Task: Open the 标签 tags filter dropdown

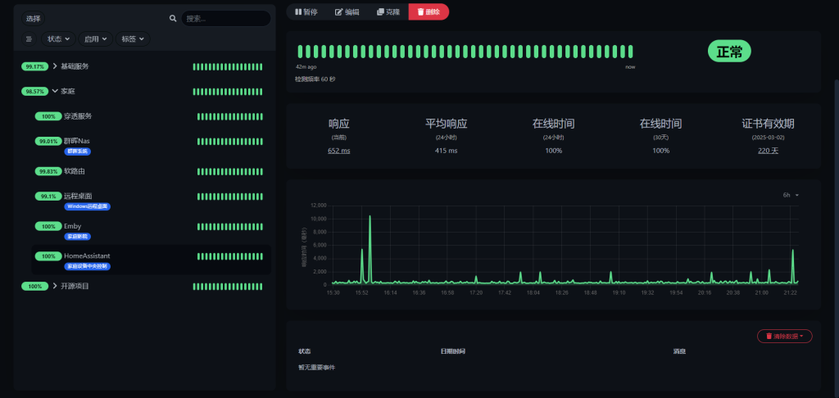Action: coord(132,38)
